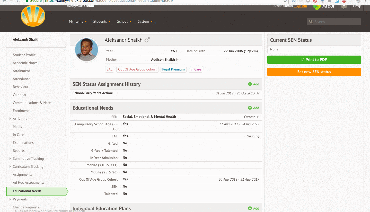370x212 pixels.
Task: Click the orange Set new SEN status button
Action: 314,72
